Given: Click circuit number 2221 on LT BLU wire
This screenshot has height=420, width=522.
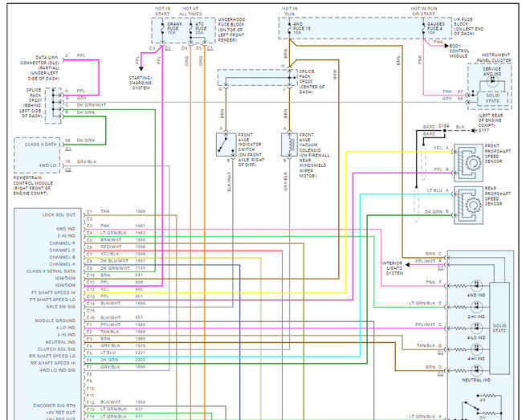Looking at the screenshot, I should [141, 353].
